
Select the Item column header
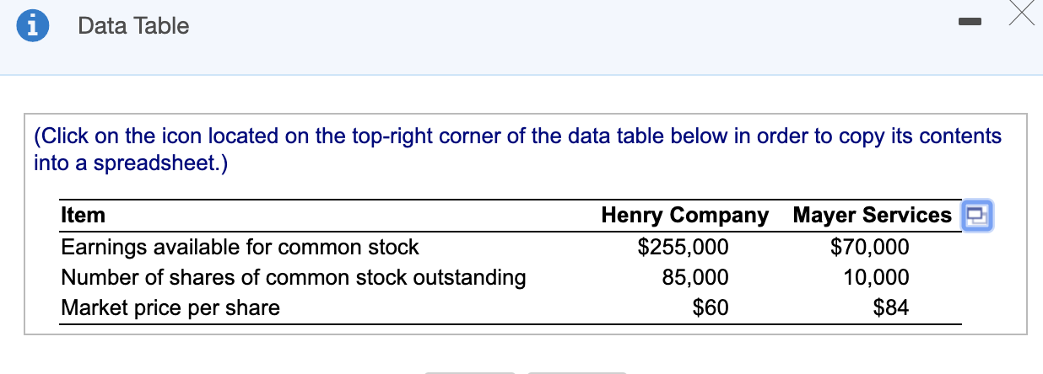pyautogui.click(x=84, y=215)
